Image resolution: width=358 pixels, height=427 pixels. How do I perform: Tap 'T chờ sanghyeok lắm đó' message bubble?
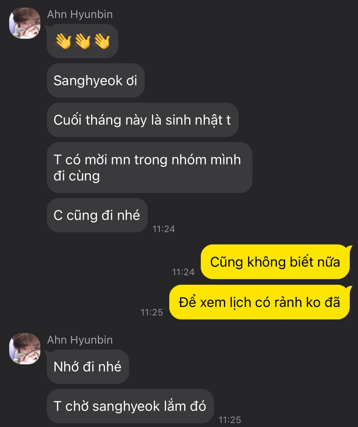click(x=130, y=406)
